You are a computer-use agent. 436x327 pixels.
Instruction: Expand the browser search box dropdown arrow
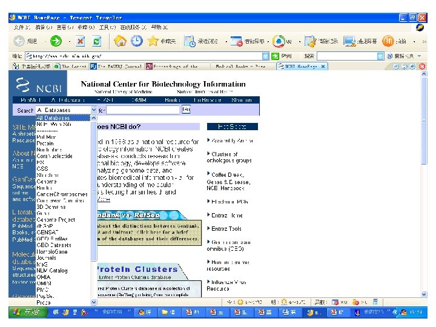coord(380,56)
